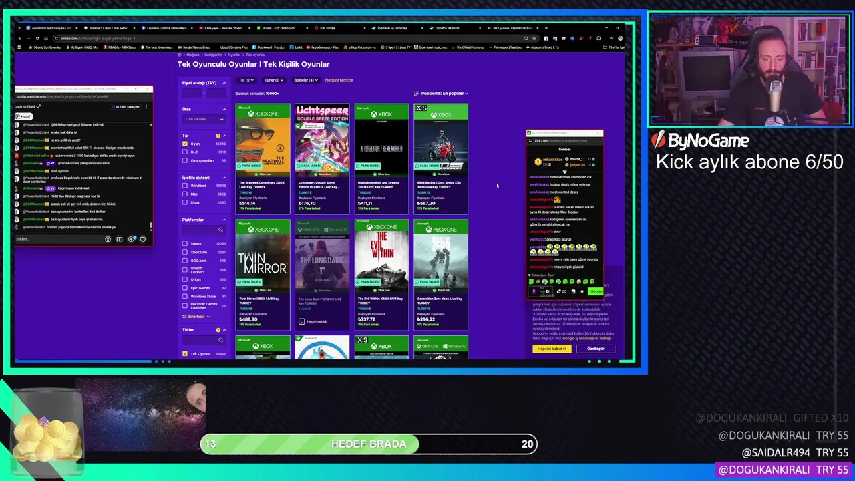Open The Evil Within game card
855x481 pixels.
(x=381, y=275)
